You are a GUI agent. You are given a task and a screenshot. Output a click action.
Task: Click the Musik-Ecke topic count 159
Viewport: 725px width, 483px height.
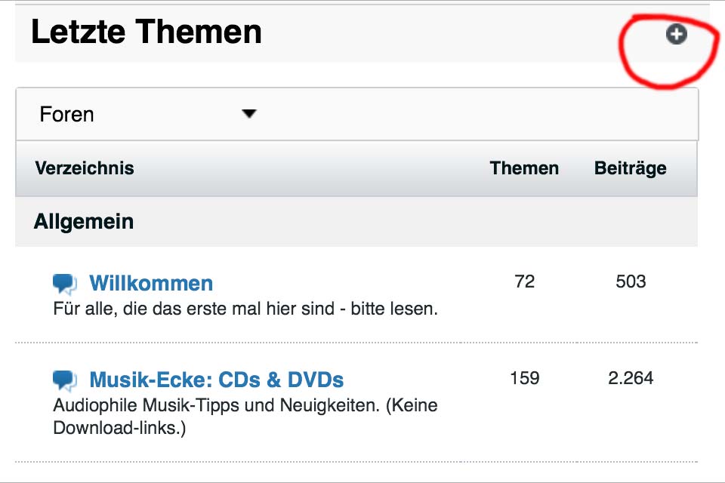coord(524,377)
